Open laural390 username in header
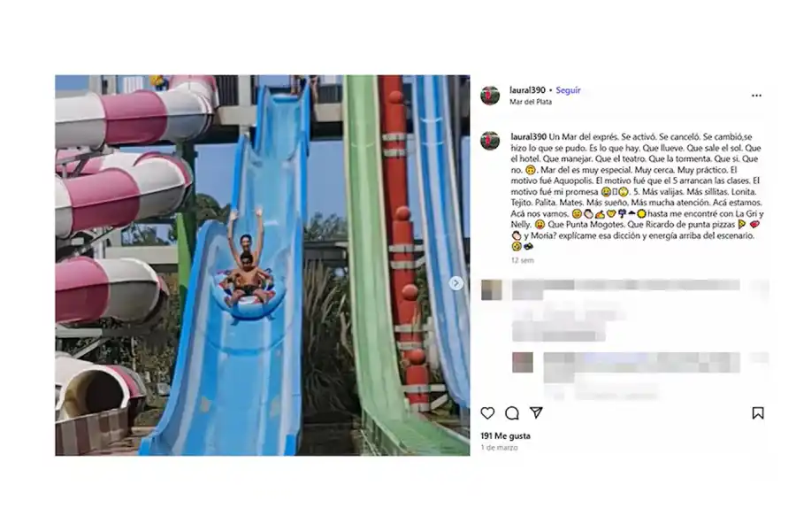796x531 pixels. tap(527, 90)
